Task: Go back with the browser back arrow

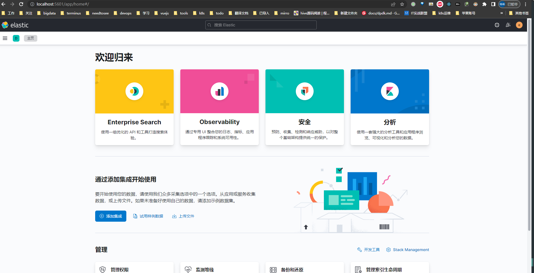Action: click(x=4, y=4)
